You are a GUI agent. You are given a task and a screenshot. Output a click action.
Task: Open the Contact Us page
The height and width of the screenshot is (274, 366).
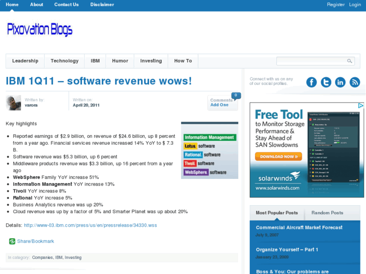coord(66,5)
